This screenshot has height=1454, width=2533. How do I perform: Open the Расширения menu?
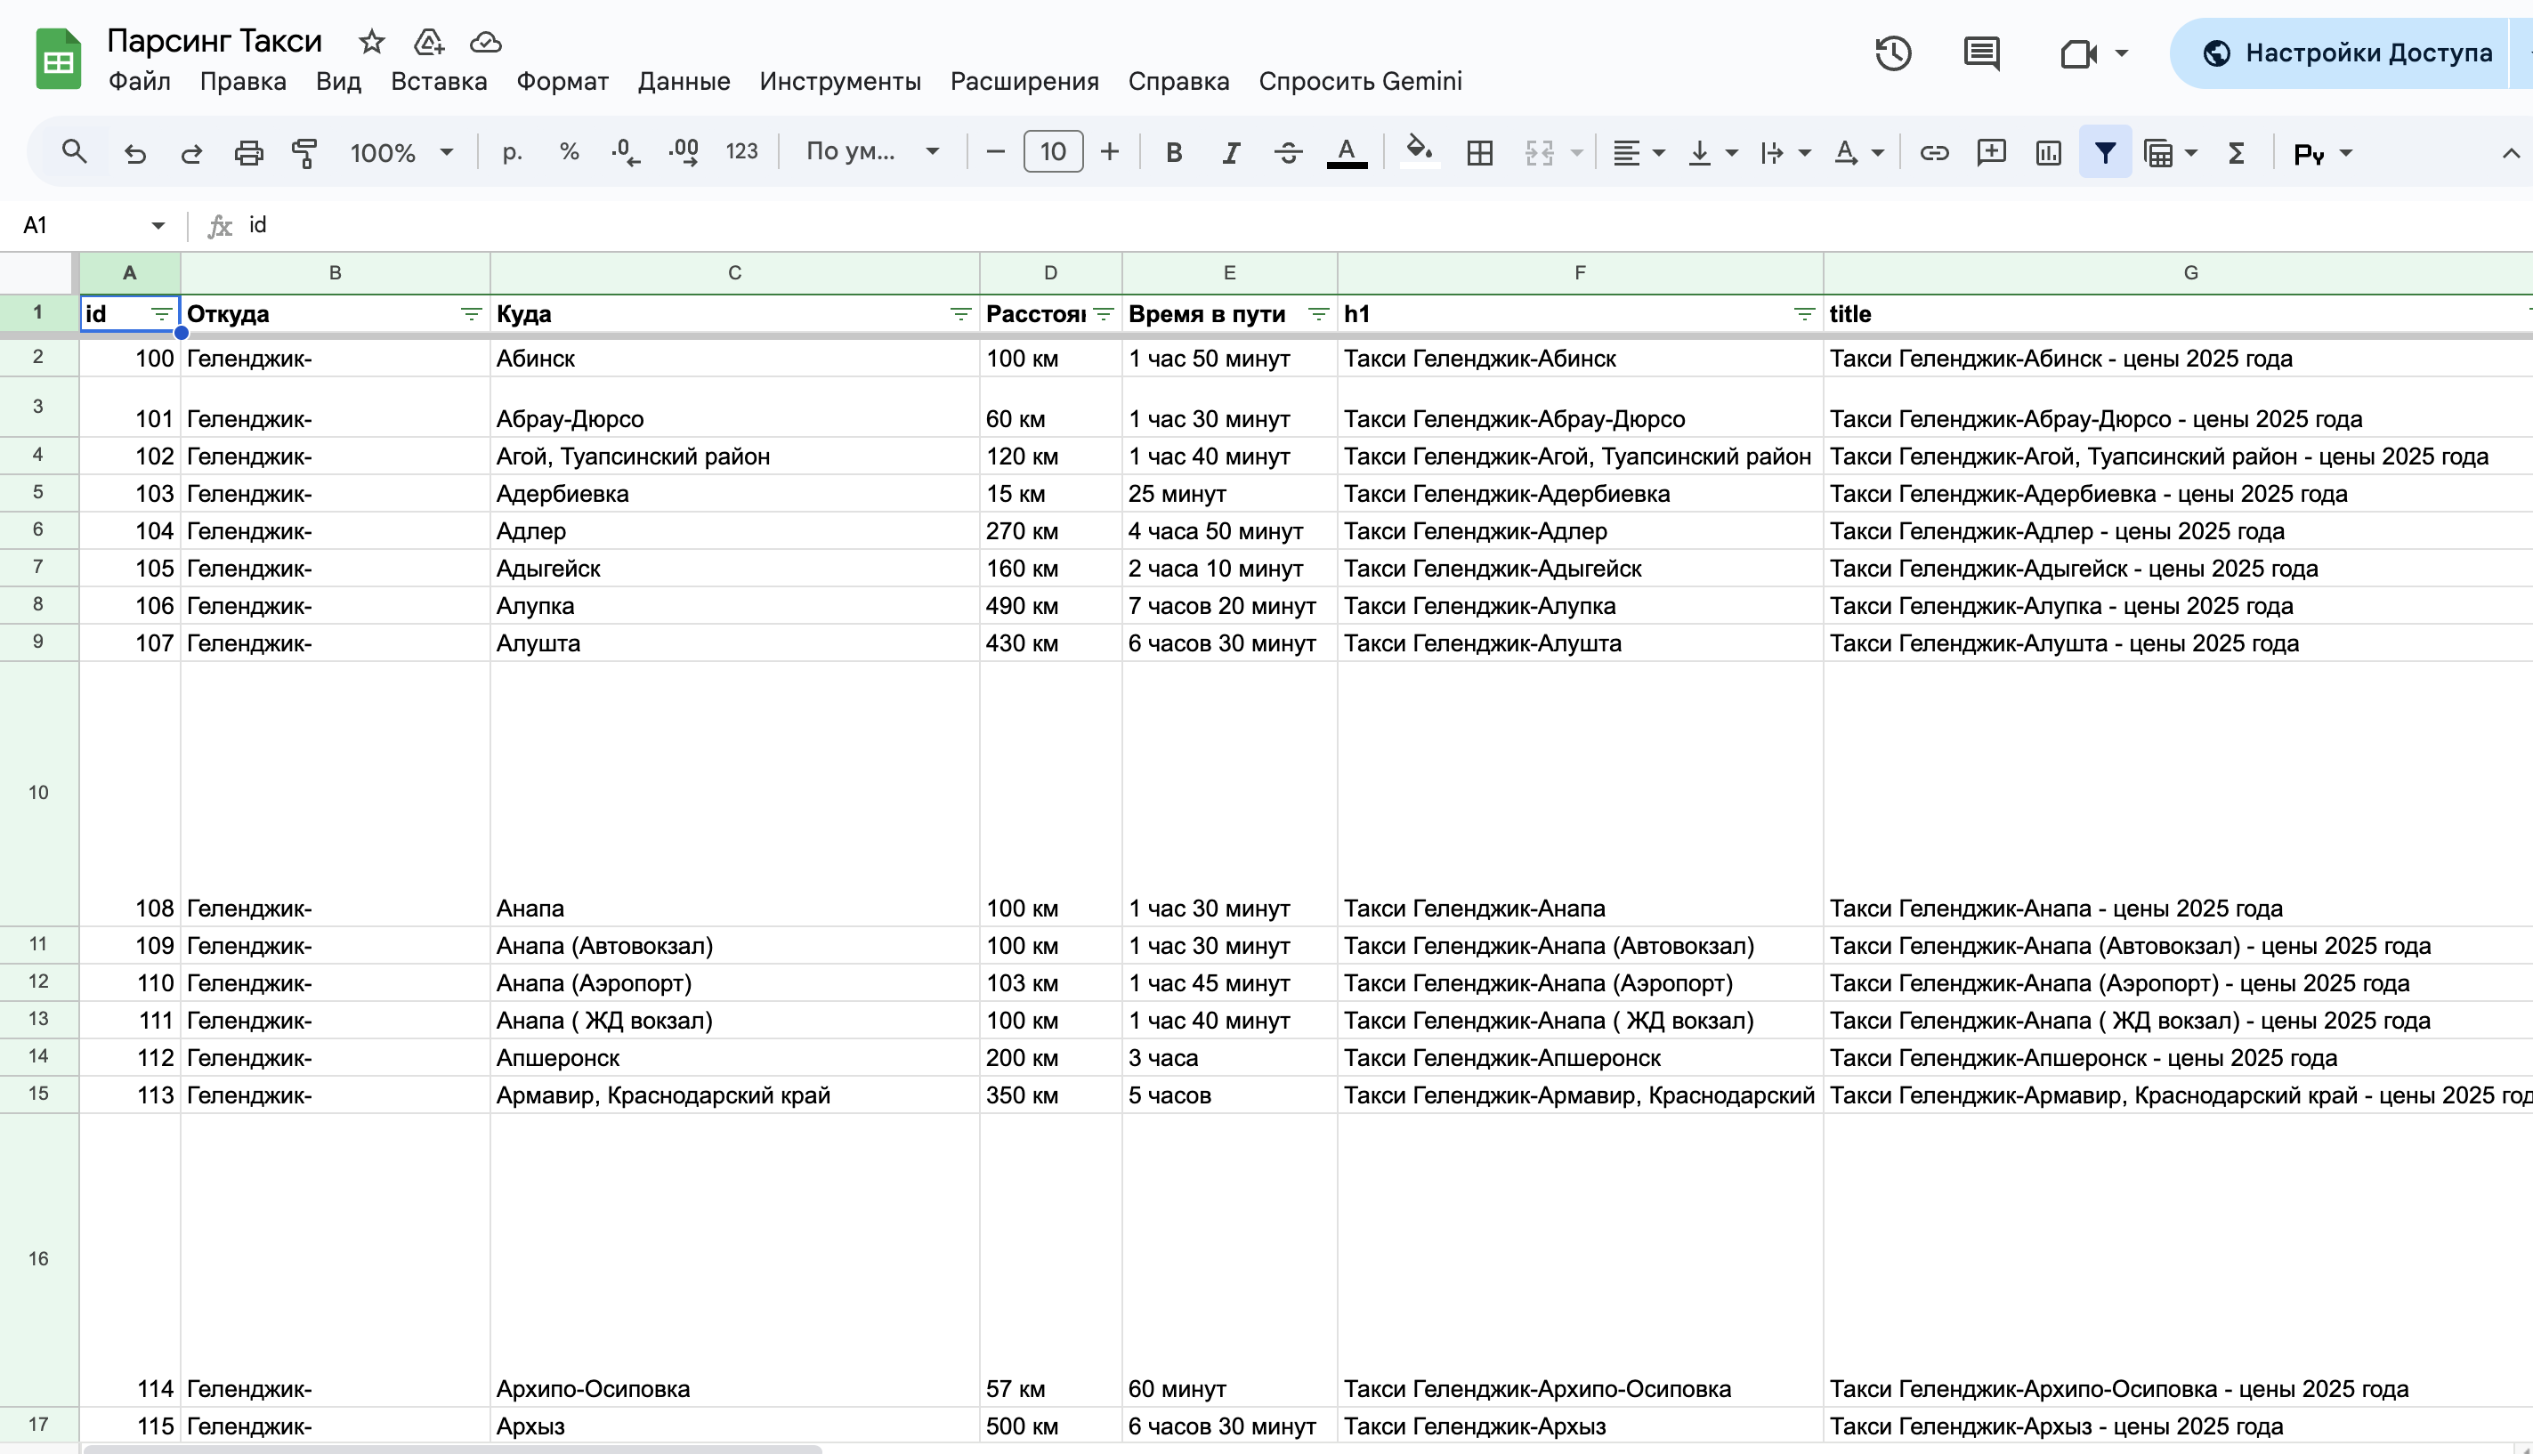[x=1024, y=81]
